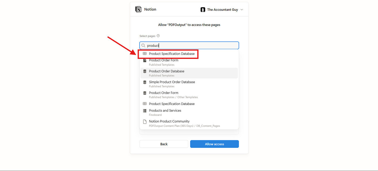Open The Accountant Guy workspace dropdown
This screenshot has height=171, width=378.
tap(222, 10)
